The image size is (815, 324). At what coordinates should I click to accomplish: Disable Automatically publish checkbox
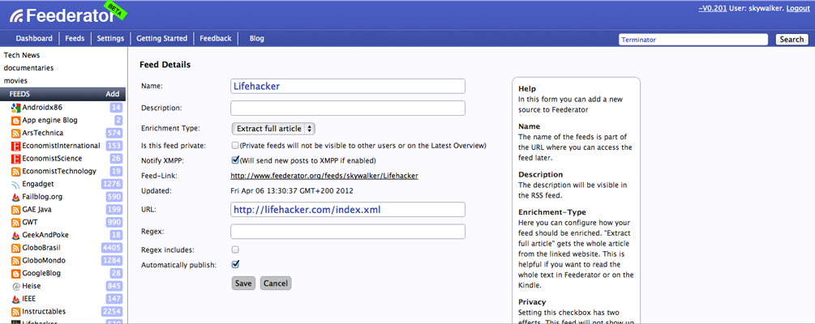(x=235, y=264)
